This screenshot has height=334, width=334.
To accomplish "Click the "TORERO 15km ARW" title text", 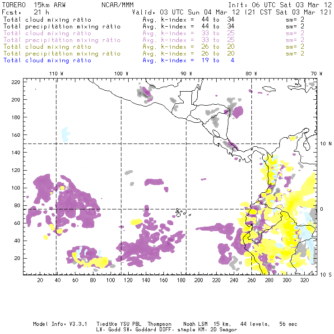I will point(34,5).
